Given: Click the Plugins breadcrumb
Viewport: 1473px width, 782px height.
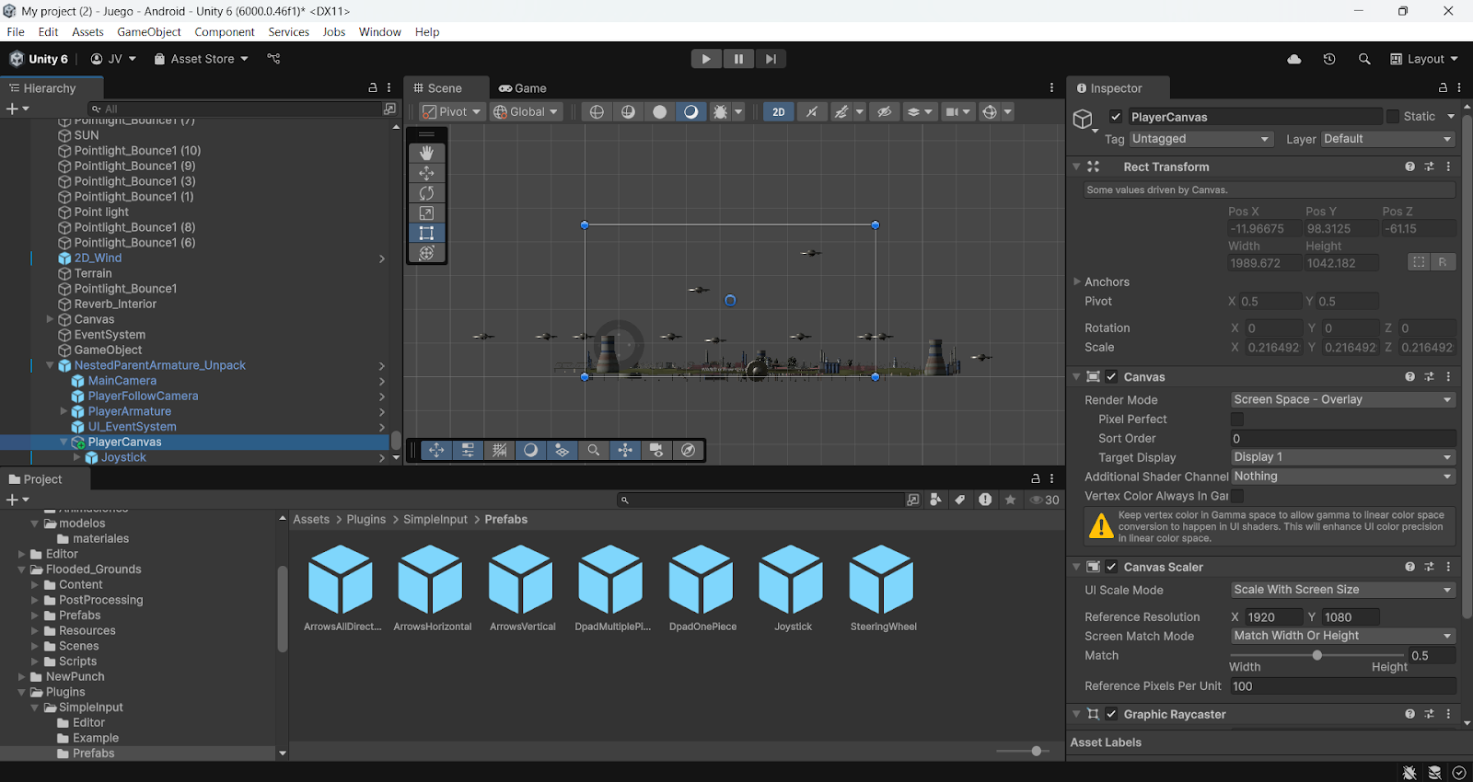Looking at the screenshot, I should (x=366, y=520).
